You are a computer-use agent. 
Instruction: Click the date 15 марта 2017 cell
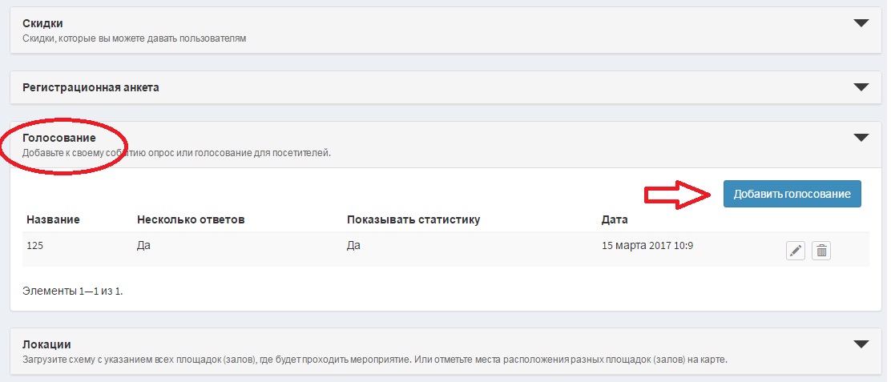tap(647, 246)
